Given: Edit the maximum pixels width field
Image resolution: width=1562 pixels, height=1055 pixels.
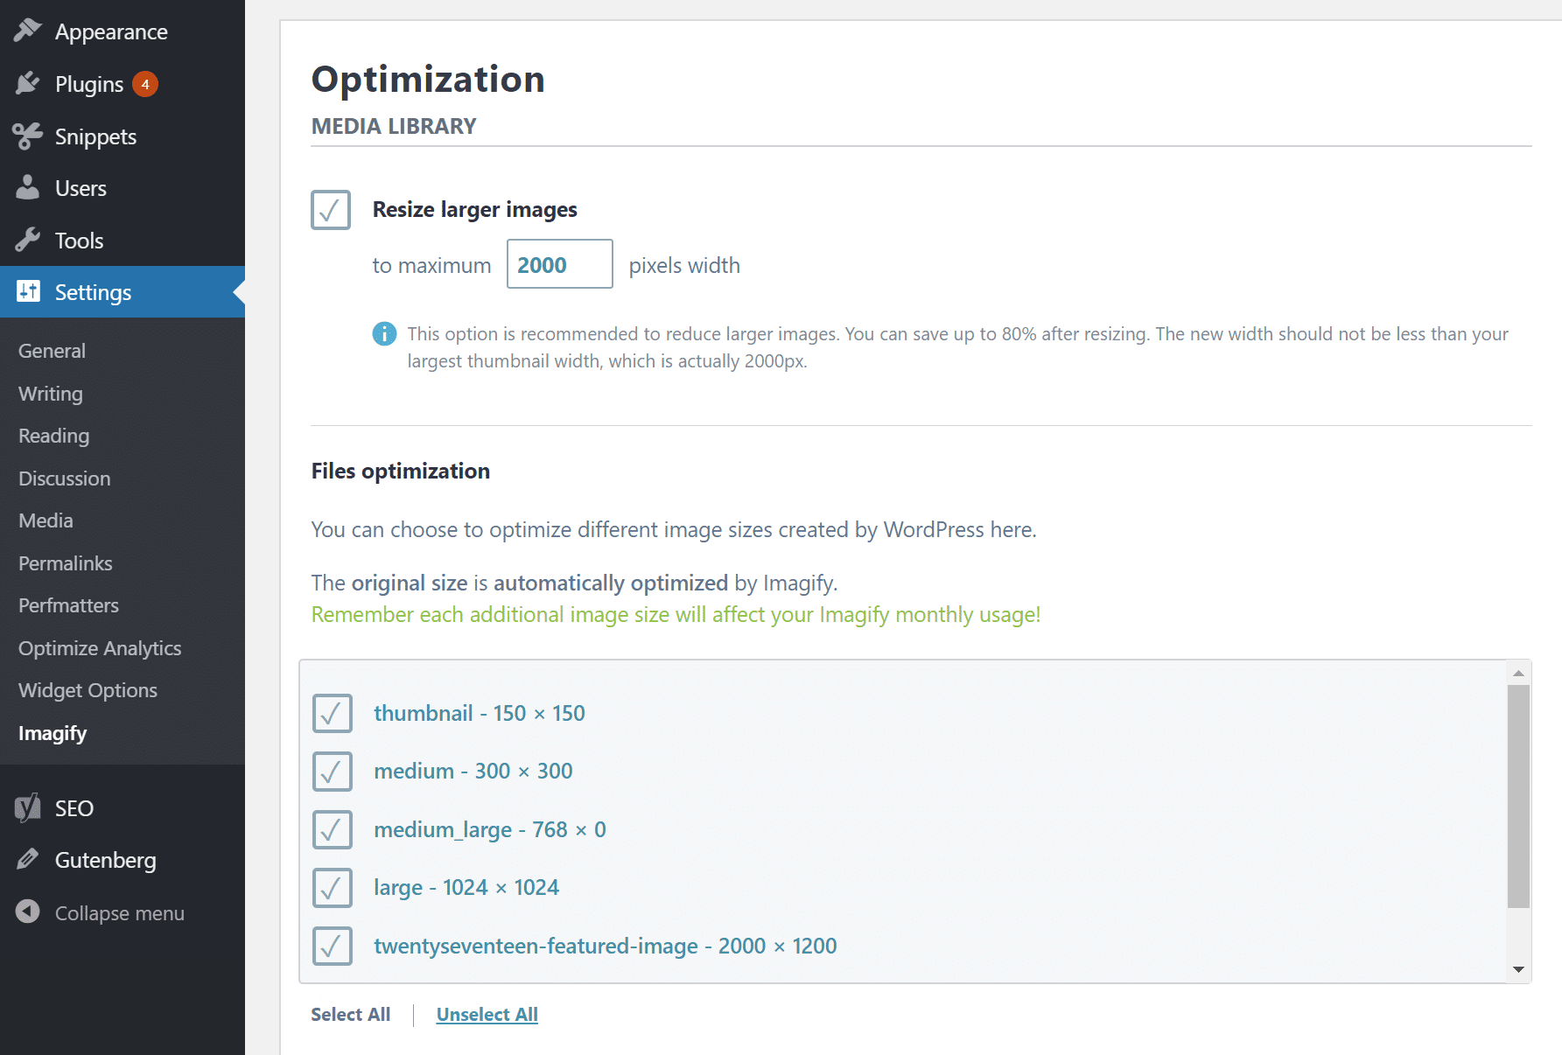Looking at the screenshot, I should click(559, 263).
